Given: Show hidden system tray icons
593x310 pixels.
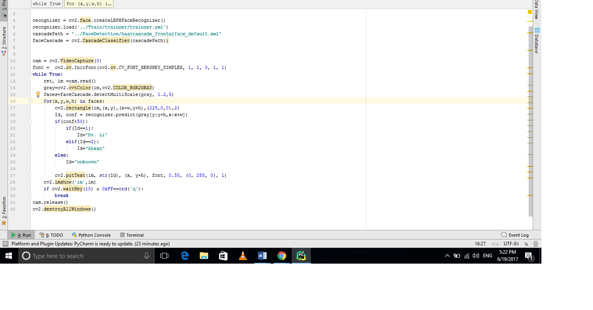Looking at the screenshot, I should [447, 256].
